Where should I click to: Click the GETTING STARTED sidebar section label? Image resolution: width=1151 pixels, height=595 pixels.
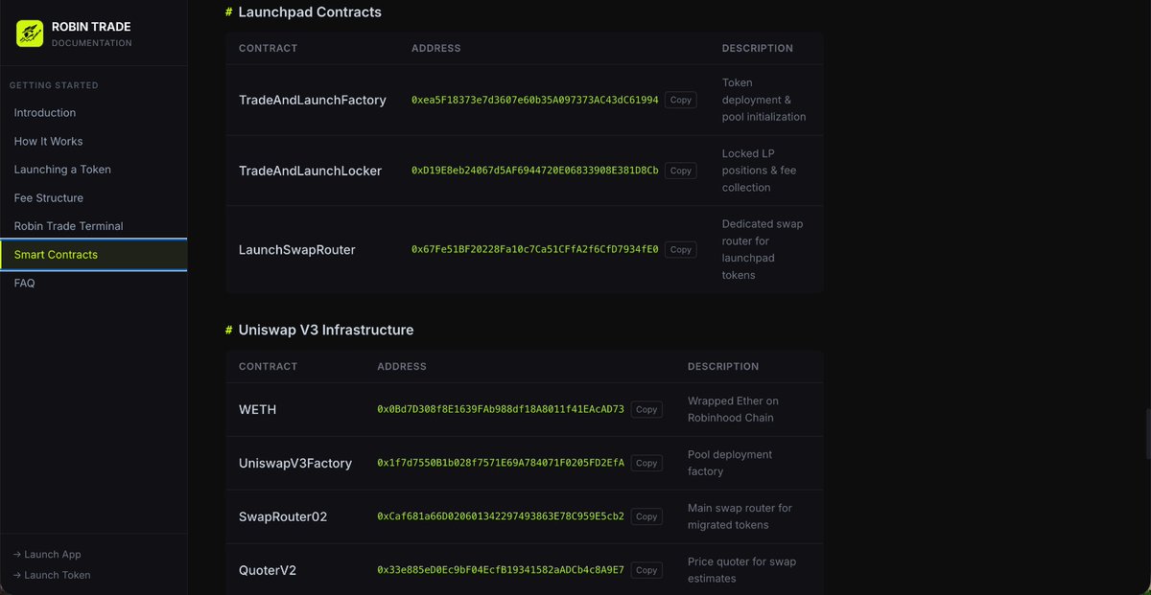(x=54, y=85)
